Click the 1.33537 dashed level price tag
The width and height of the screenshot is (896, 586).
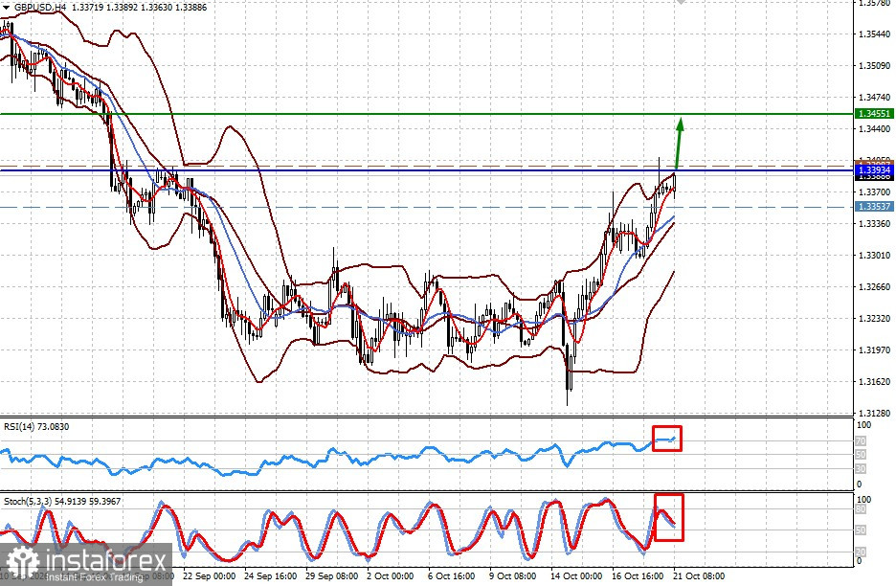click(x=874, y=207)
